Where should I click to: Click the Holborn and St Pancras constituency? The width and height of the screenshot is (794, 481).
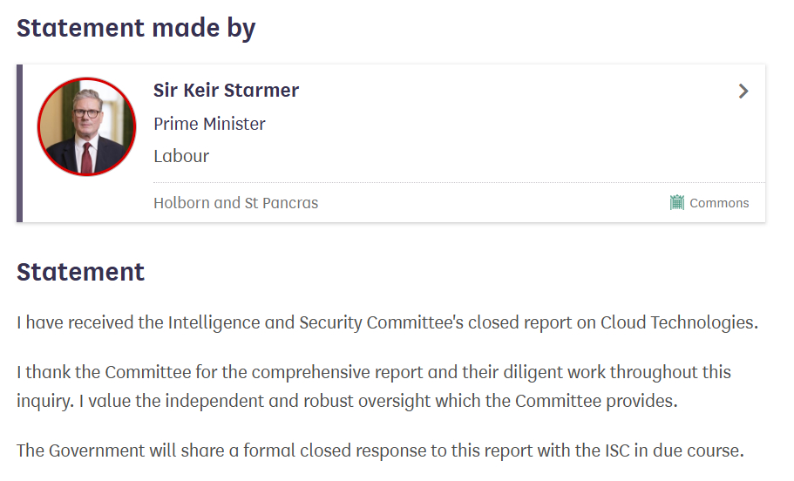(x=235, y=203)
